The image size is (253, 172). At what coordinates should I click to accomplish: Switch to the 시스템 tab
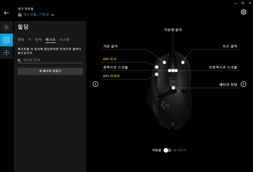(x=64, y=40)
